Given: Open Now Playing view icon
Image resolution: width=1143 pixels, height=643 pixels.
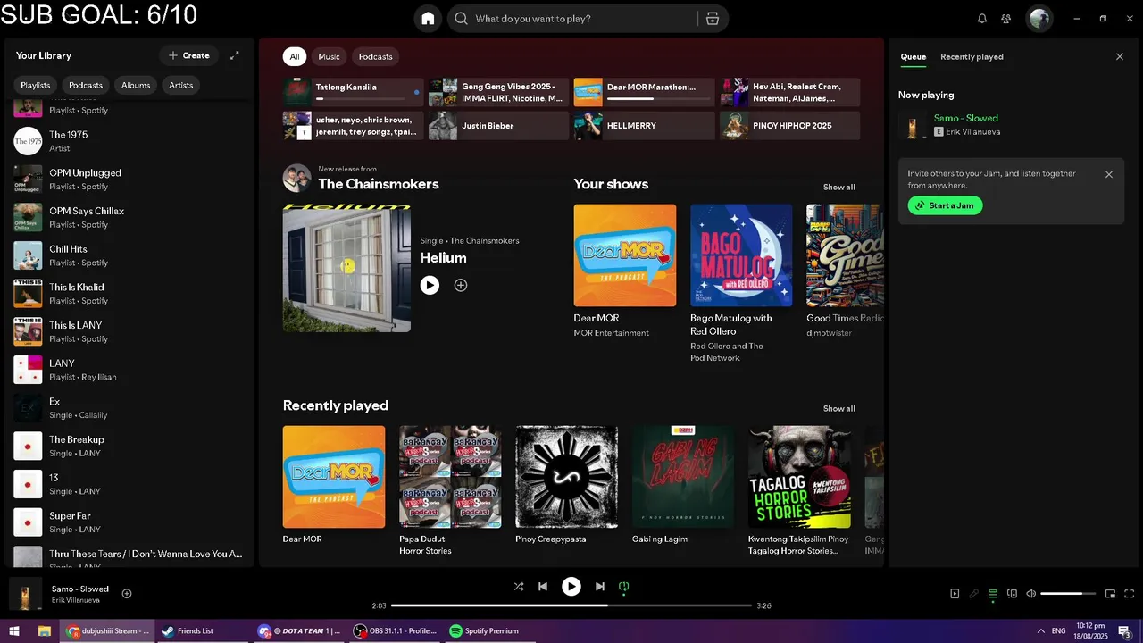Looking at the screenshot, I should (x=955, y=594).
